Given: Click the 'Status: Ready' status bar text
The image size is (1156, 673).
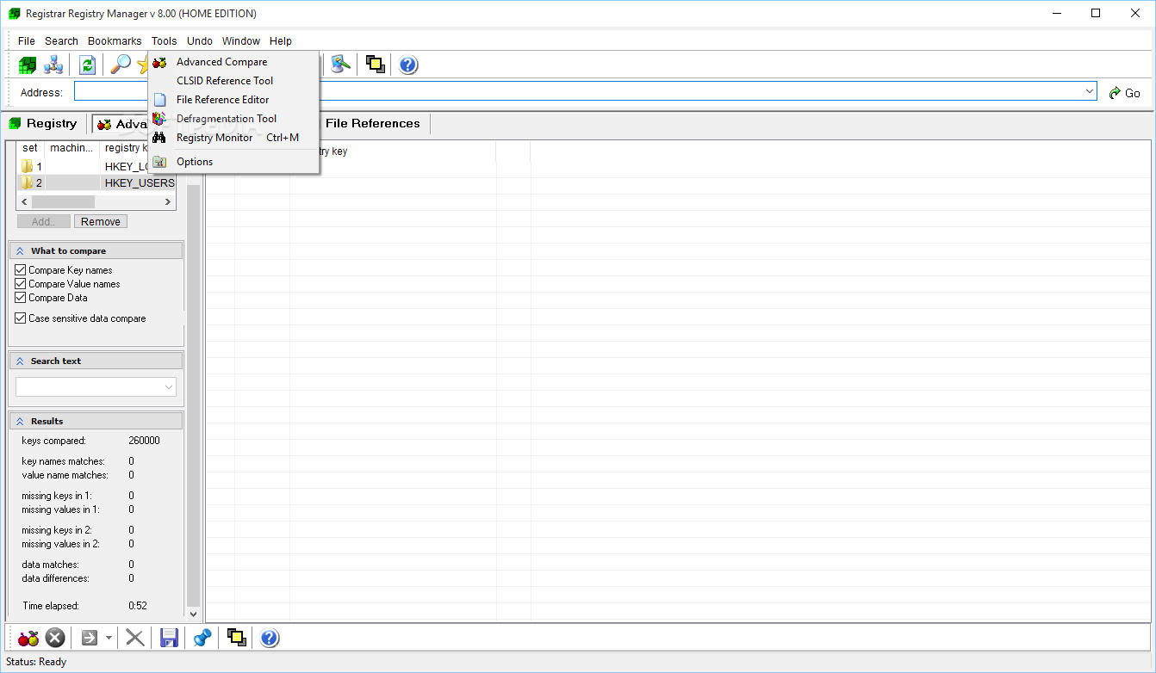Looking at the screenshot, I should click(36, 662).
